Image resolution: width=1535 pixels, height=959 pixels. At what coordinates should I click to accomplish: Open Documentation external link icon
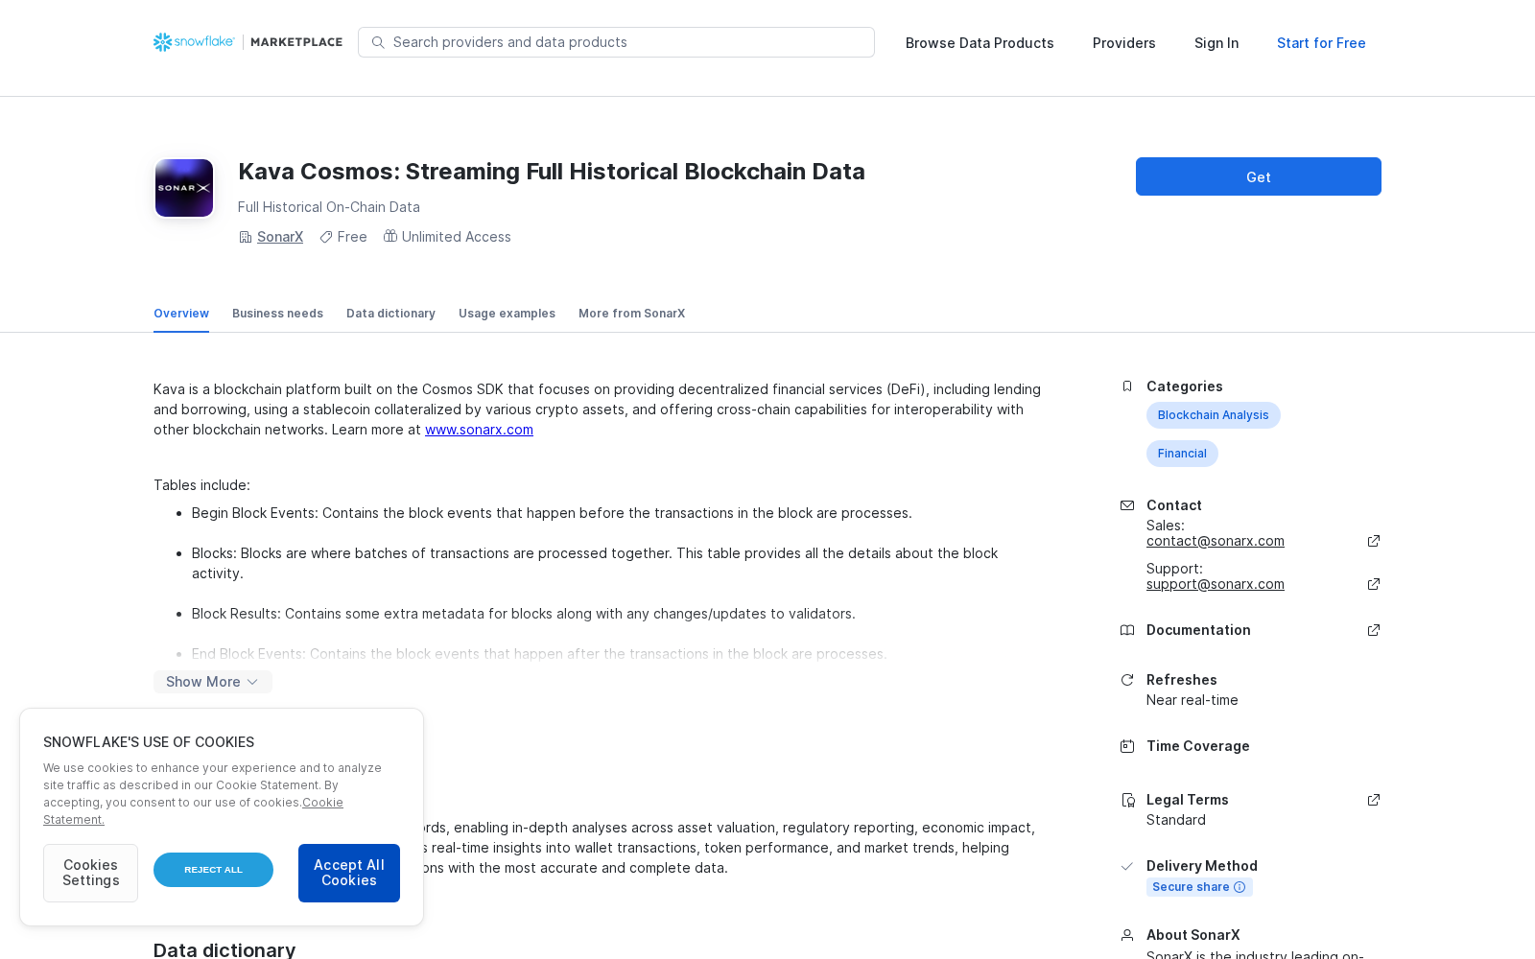[1374, 630]
